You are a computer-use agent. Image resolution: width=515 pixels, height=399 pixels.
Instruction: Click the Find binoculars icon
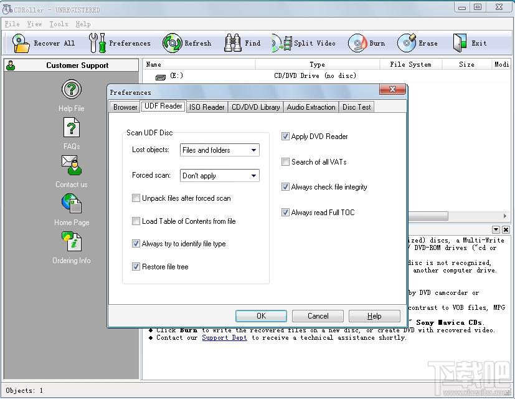click(232, 43)
